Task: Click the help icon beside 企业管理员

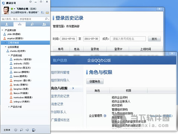Action: point(105,116)
